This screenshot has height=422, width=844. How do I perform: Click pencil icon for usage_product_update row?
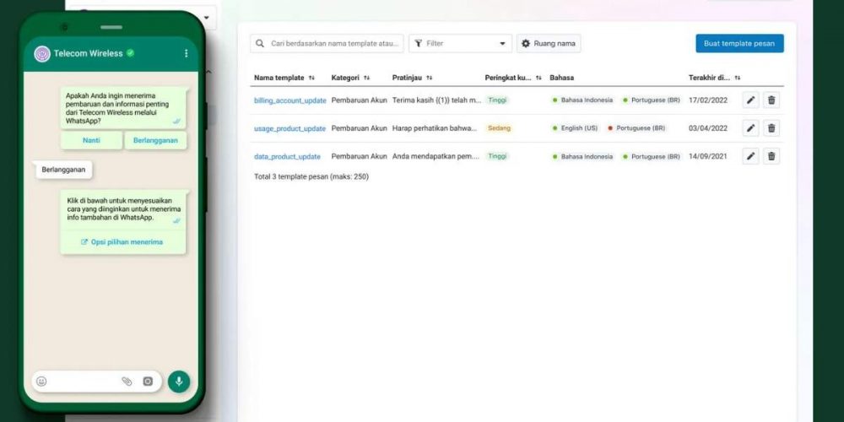coord(750,128)
